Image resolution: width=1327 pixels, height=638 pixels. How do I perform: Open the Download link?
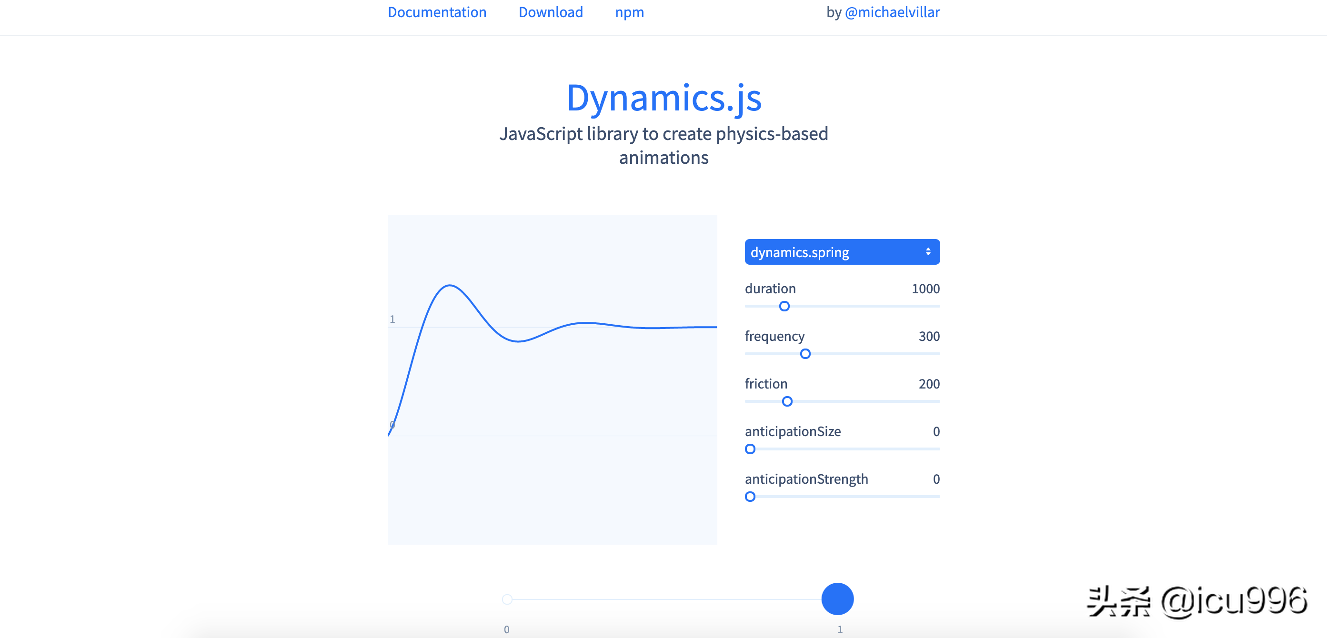click(x=551, y=12)
